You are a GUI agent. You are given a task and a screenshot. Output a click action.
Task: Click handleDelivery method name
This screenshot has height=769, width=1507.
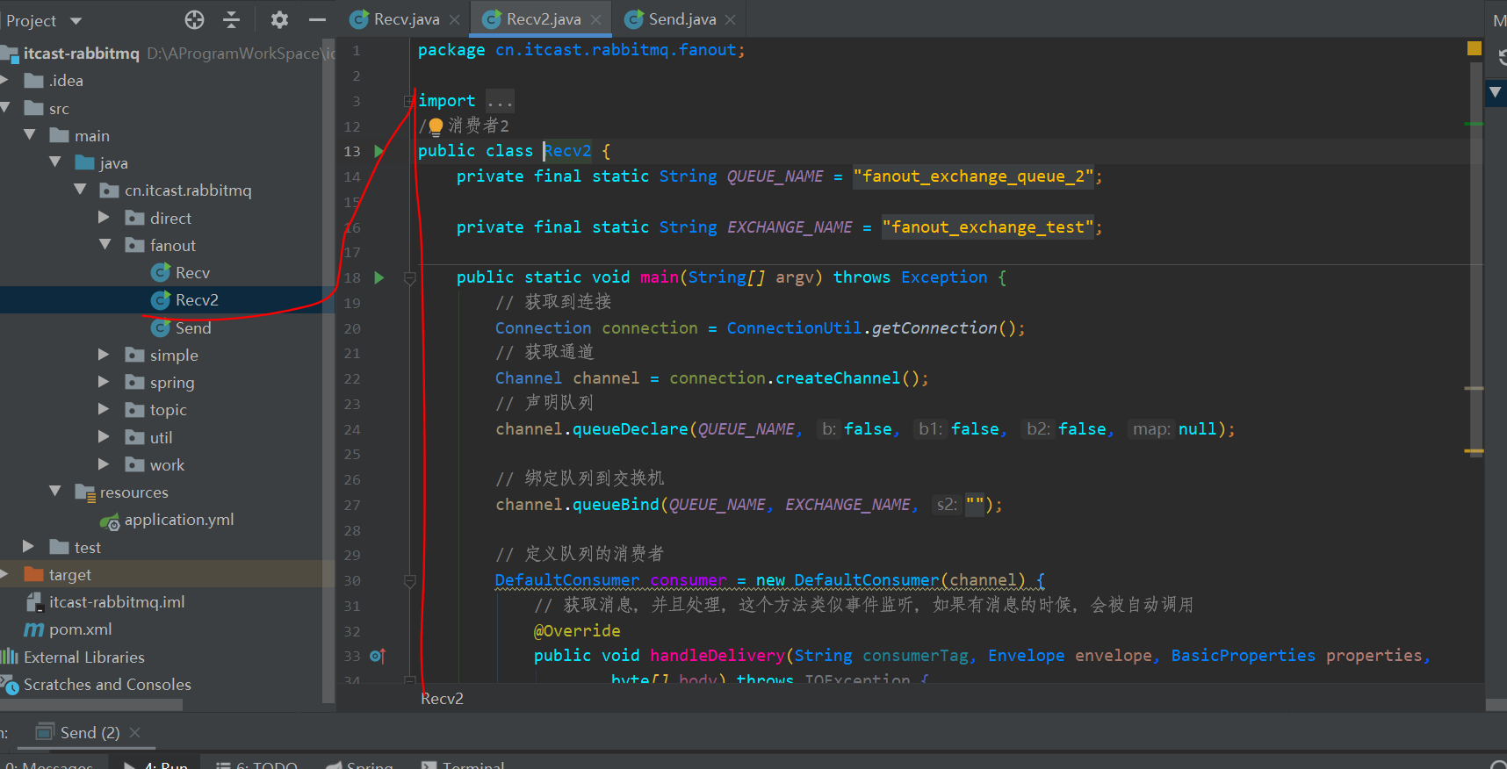(x=717, y=656)
